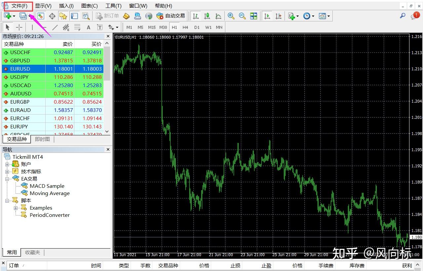Open the 工具(T) menu
Image resolution: width=423 pixels, height=271 pixels.
(x=113, y=6)
